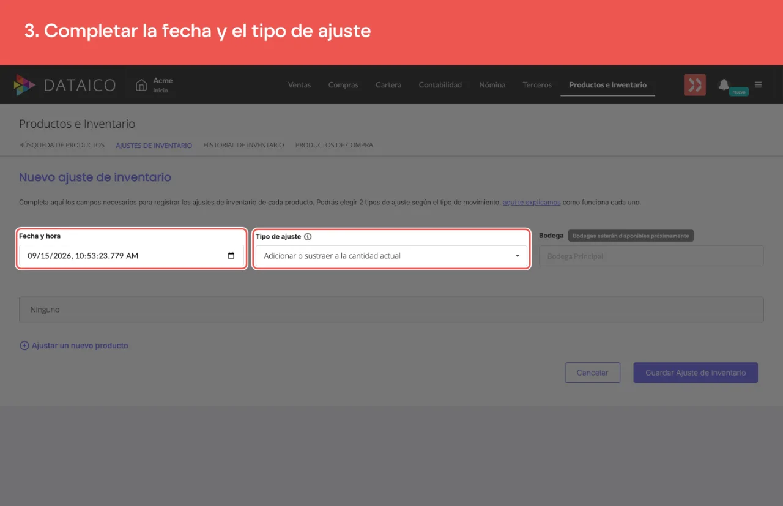The image size is (783, 506).
Task: Click the 'Nuevo' badge under the bell
Action: point(739,92)
